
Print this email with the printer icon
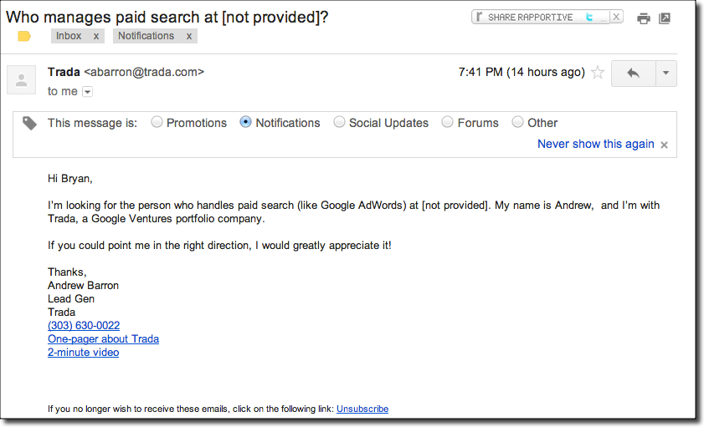tap(643, 18)
